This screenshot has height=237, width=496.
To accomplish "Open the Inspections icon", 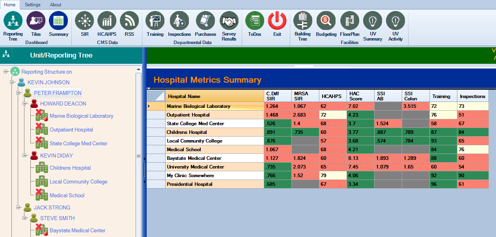I will coord(179,21).
